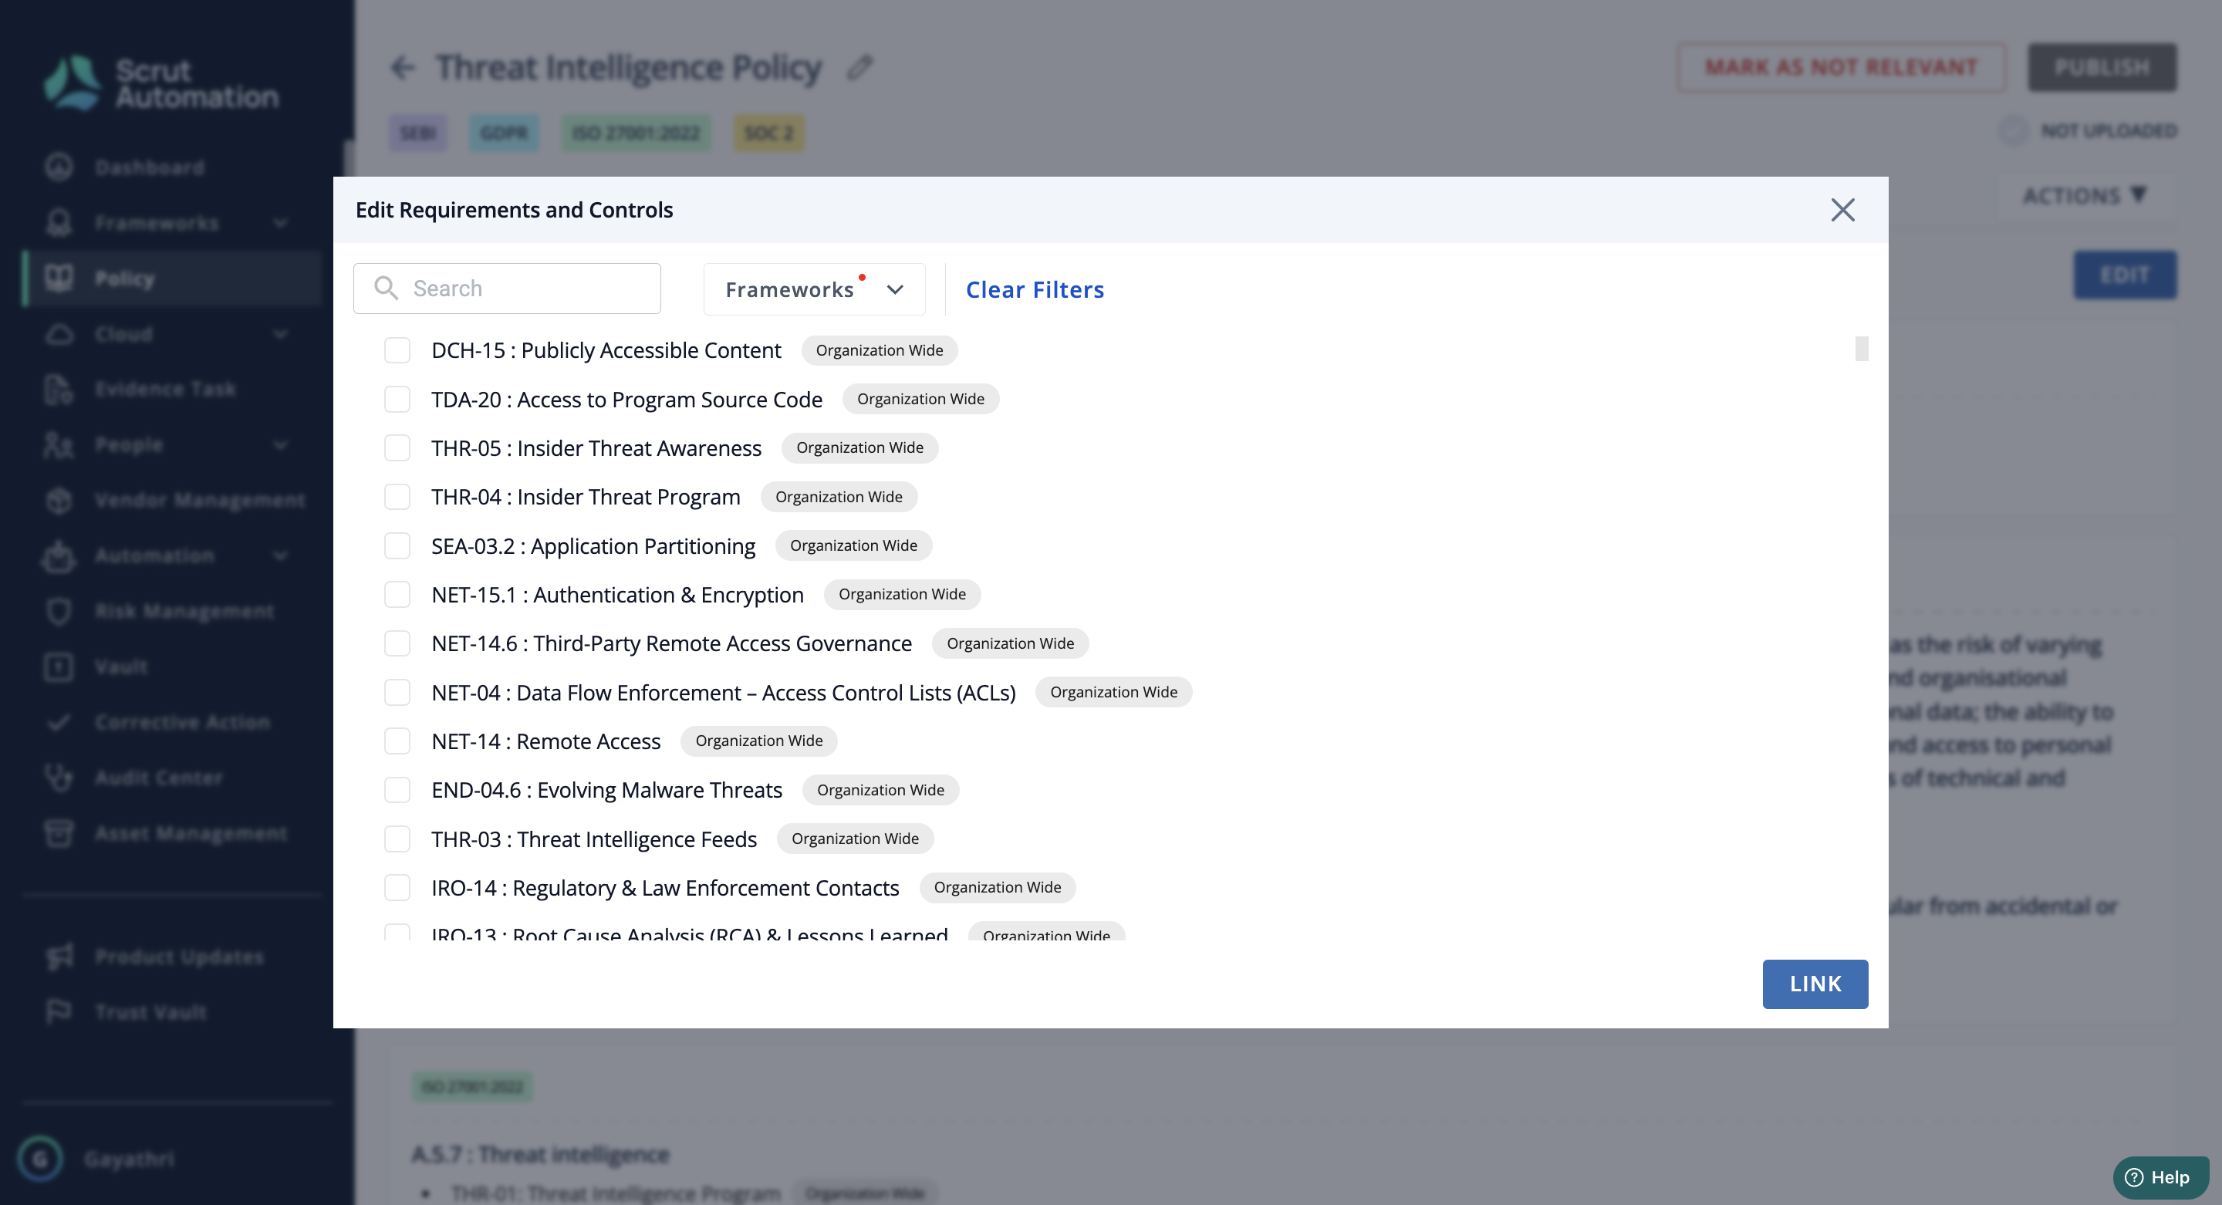This screenshot has height=1205, width=2222.
Task: Open Vendor Management in sidebar
Action: pos(200,501)
